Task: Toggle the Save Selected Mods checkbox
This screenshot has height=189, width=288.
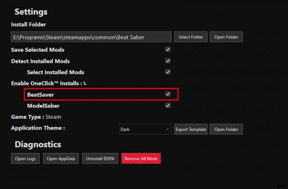Action: coord(168,49)
